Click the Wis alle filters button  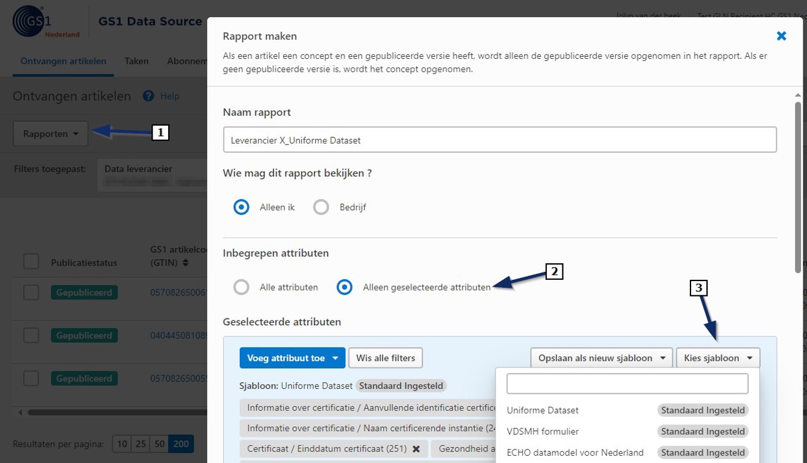(386, 358)
